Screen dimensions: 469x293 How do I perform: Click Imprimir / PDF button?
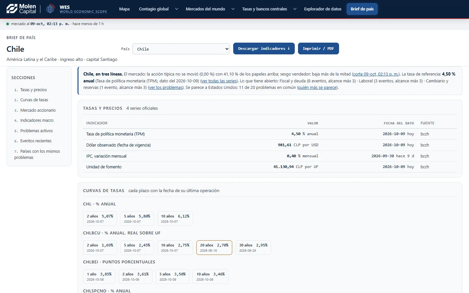point(319,49)
